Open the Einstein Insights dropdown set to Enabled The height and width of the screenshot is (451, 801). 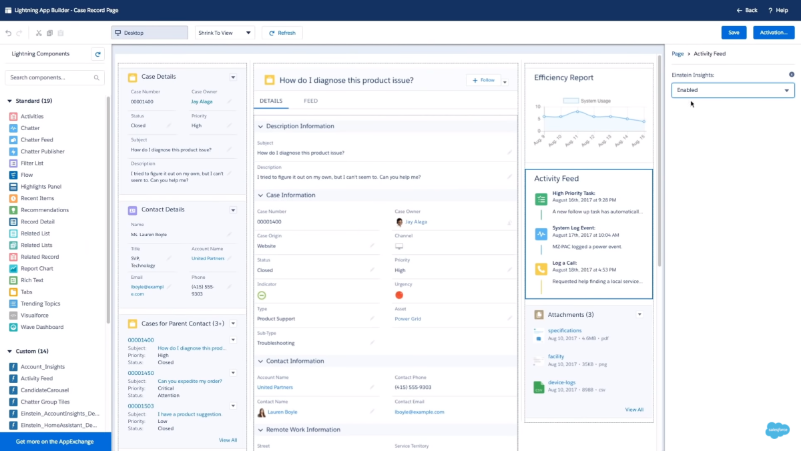point(732,89)
